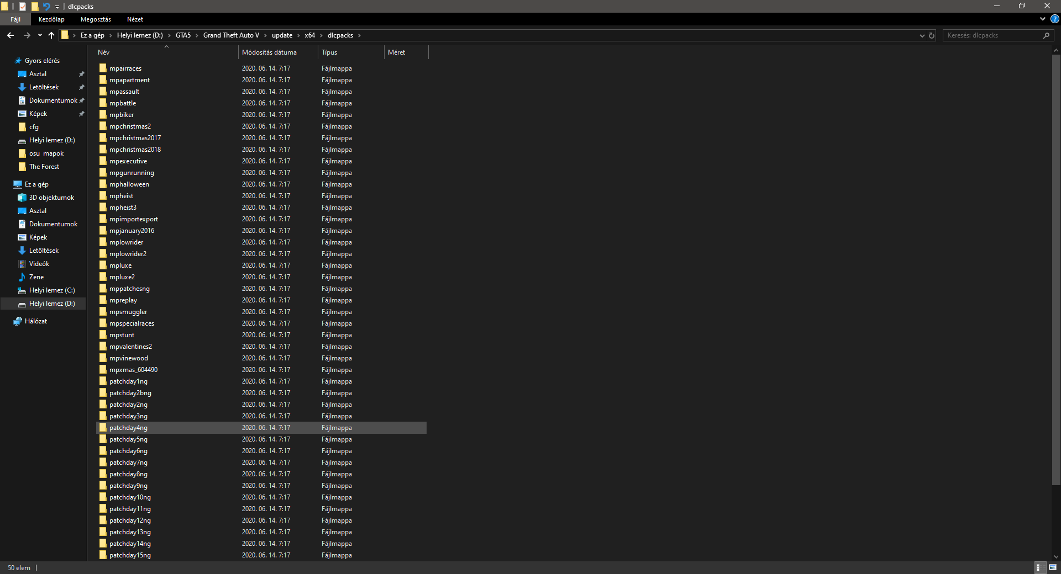Screen dimensions: 1061x574
Task: Open the Megosztás ribbon tab
Action: [95, 19]
